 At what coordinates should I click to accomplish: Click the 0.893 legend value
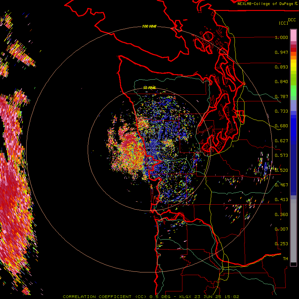[x=281, y=67]
